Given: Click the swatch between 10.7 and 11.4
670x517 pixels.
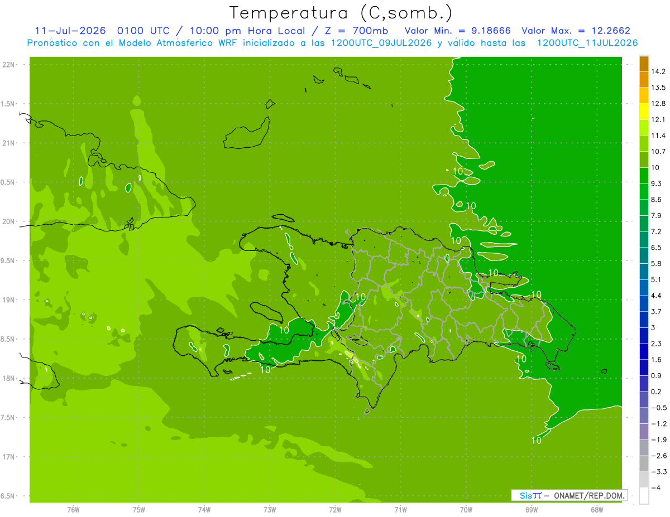Looking at the screenshot, I should [644, 143].
